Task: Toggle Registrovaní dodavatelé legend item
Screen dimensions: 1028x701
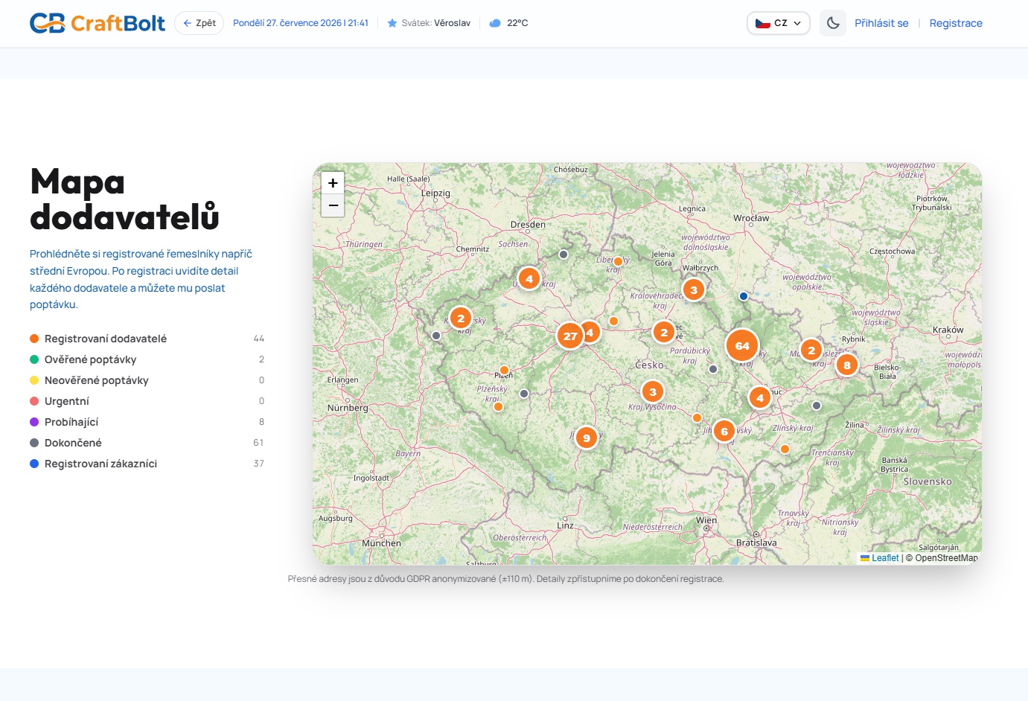Action: [147, 339]
